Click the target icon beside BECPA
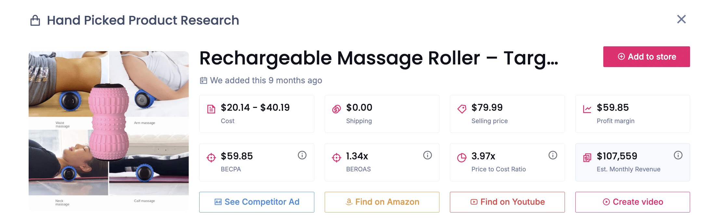The width and height of the screenshot is (719, 219). 211,157
